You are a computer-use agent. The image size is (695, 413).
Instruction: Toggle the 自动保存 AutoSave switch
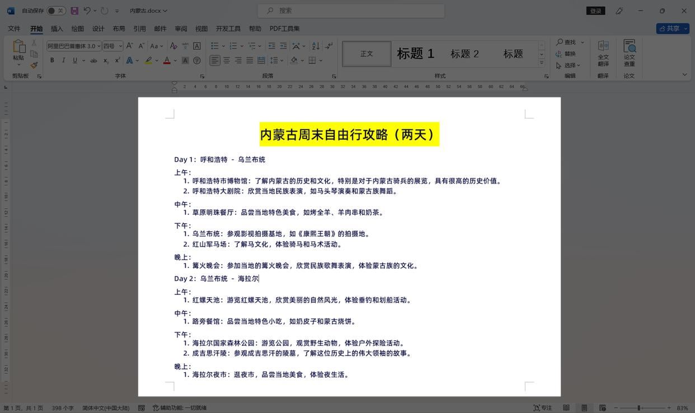point(56,11)
